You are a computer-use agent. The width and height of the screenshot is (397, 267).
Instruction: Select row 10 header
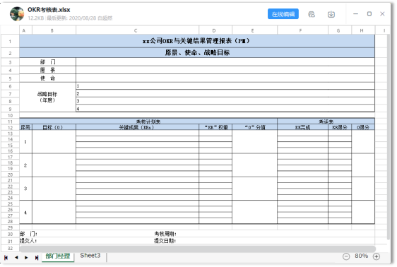click(x=10, y=115)
